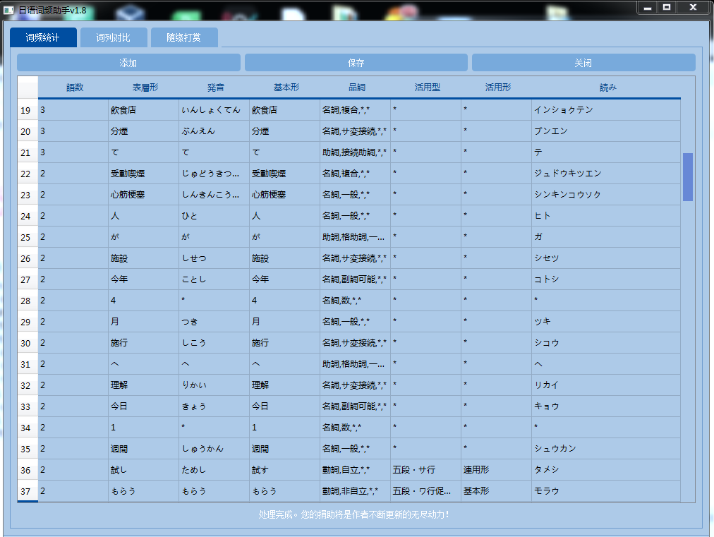Viewport: 714px width, 537px height.
Task: Select the 読み cell インショクテン
Action: [606, 110]
